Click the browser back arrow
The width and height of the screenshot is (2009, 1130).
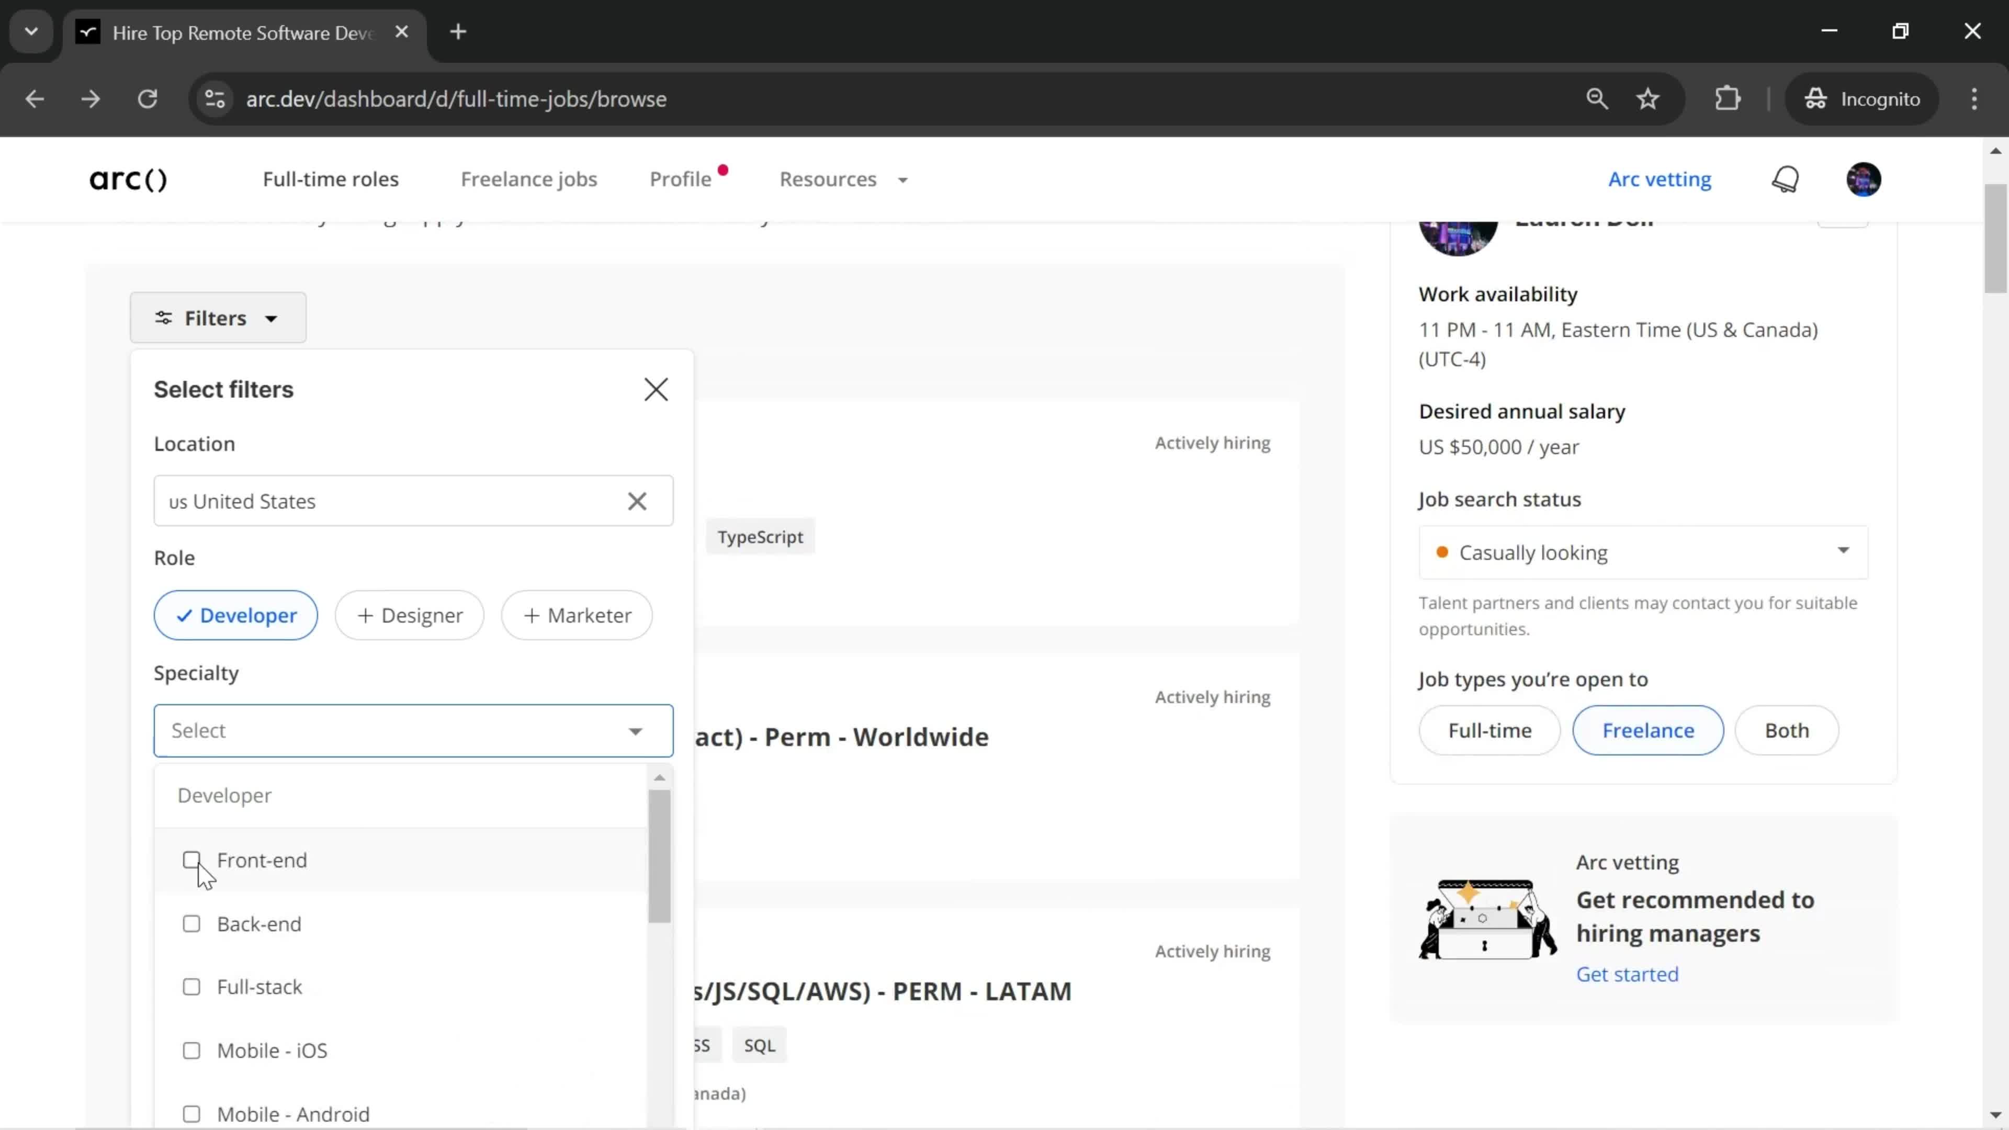pos(35,99)
